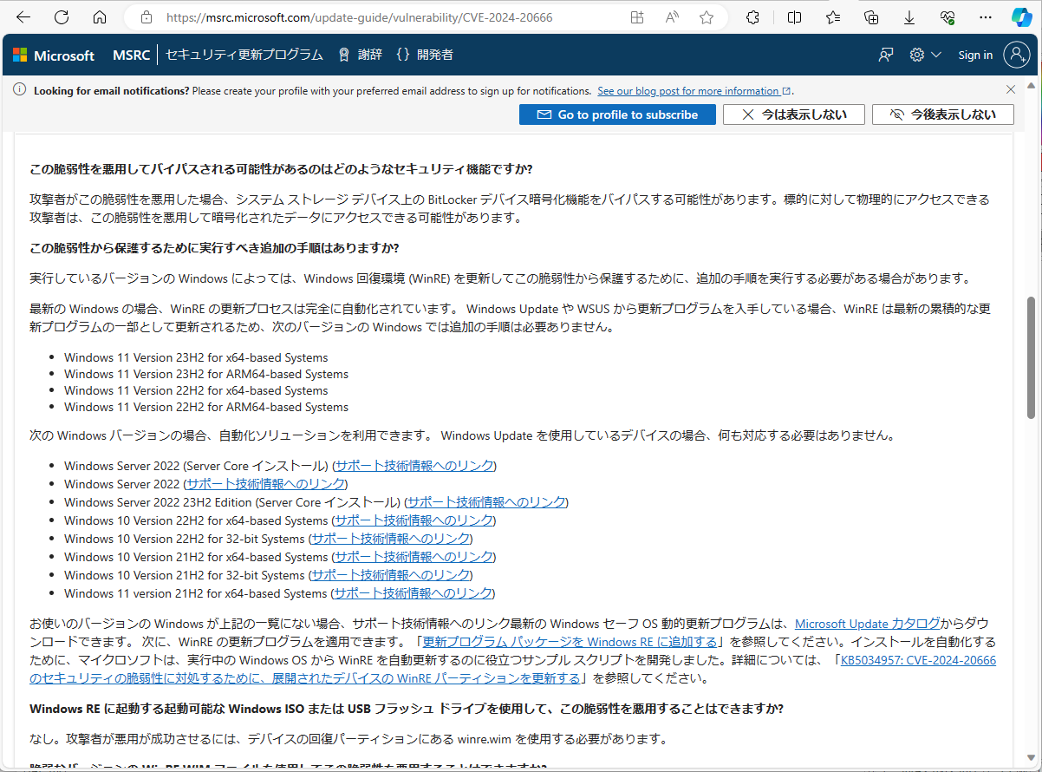Click the browser Refresh icon

[61, 16]
